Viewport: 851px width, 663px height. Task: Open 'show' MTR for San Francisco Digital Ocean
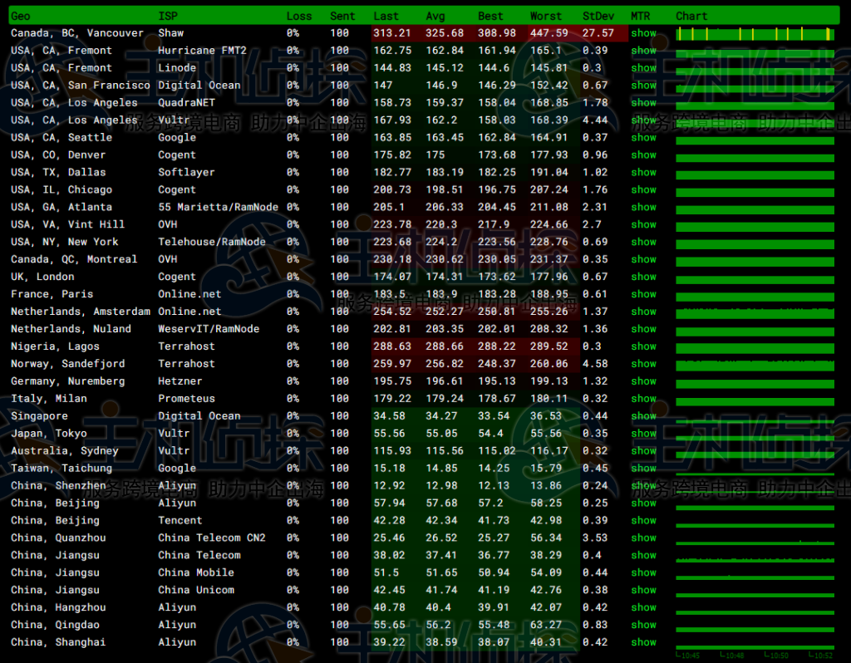pos(643,86)
